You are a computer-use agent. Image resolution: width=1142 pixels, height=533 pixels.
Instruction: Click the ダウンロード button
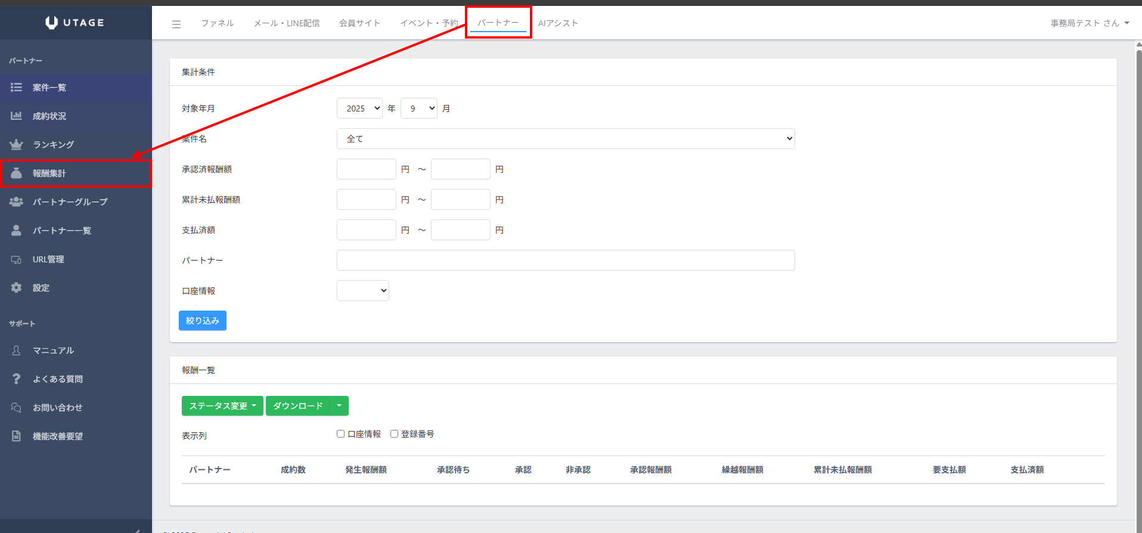[x=297, y=406]
